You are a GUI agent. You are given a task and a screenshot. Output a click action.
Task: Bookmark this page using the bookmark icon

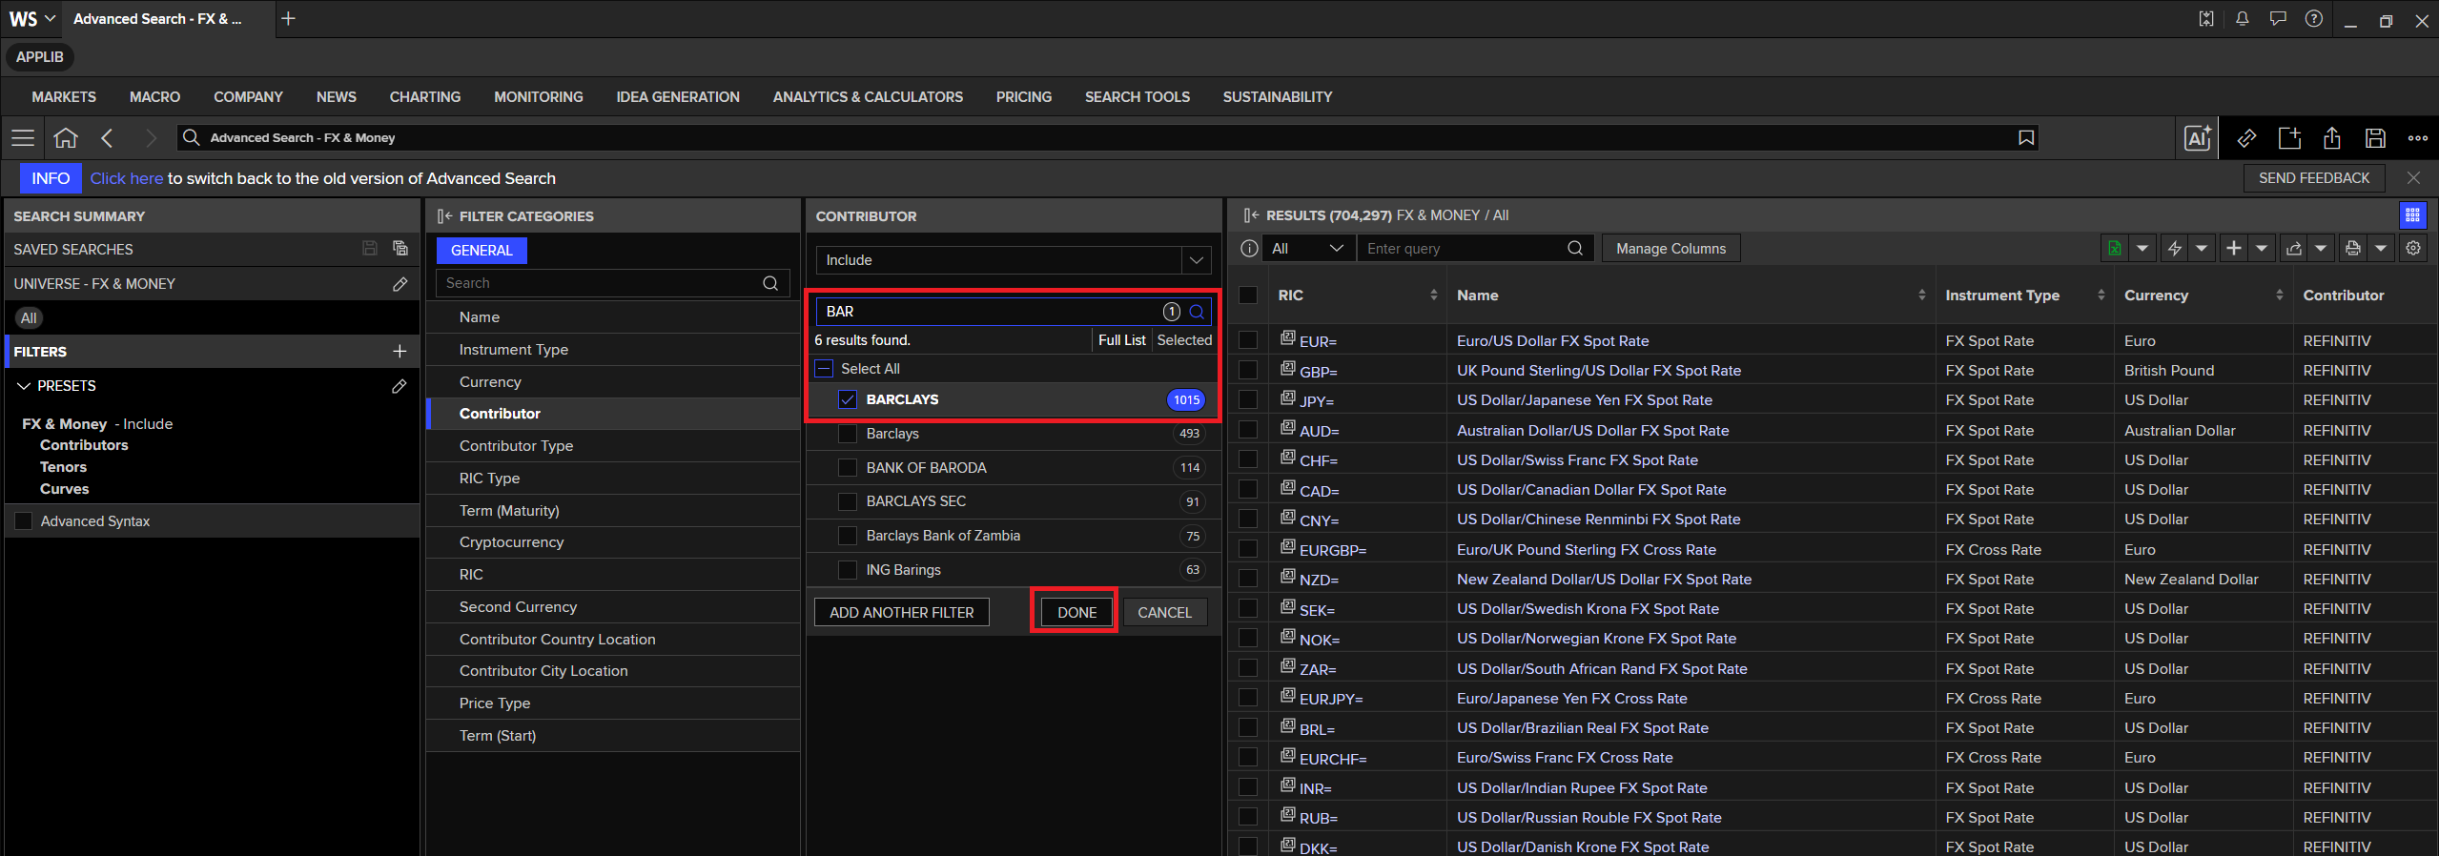[2026, 138]
